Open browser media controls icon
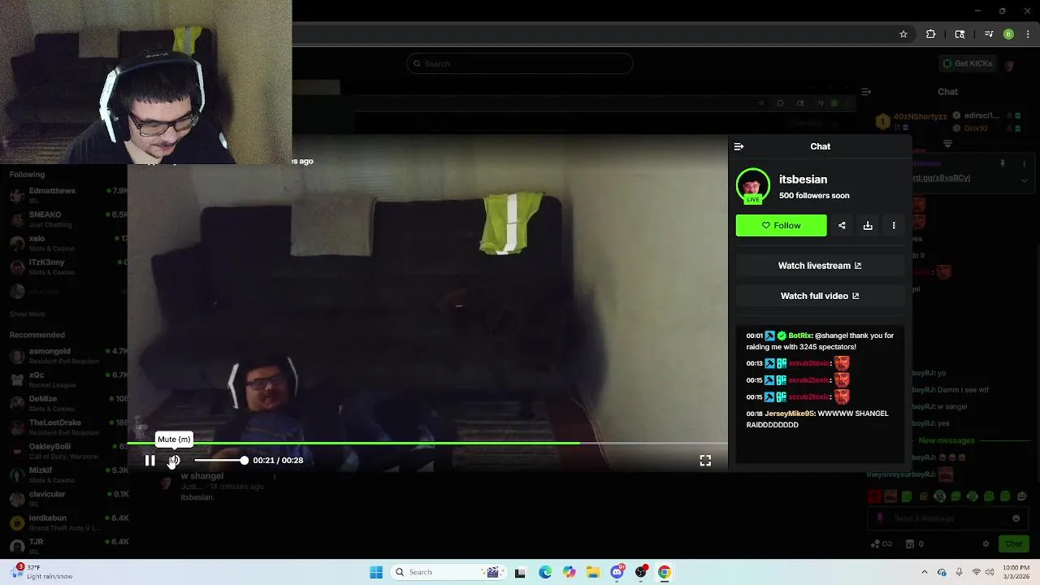The image size is (1040, 585). [989, 34]
